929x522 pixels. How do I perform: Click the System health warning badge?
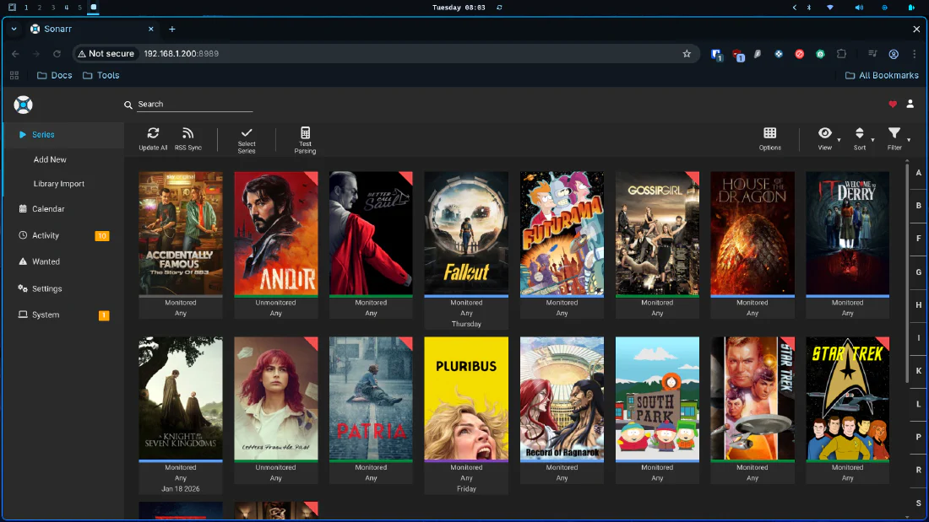point(104,315)
